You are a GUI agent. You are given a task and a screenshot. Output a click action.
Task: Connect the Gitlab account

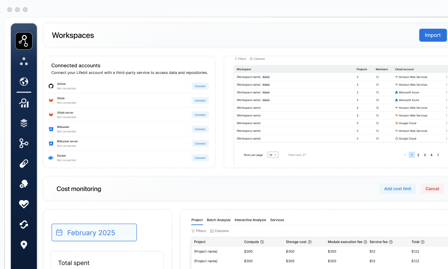200,101
